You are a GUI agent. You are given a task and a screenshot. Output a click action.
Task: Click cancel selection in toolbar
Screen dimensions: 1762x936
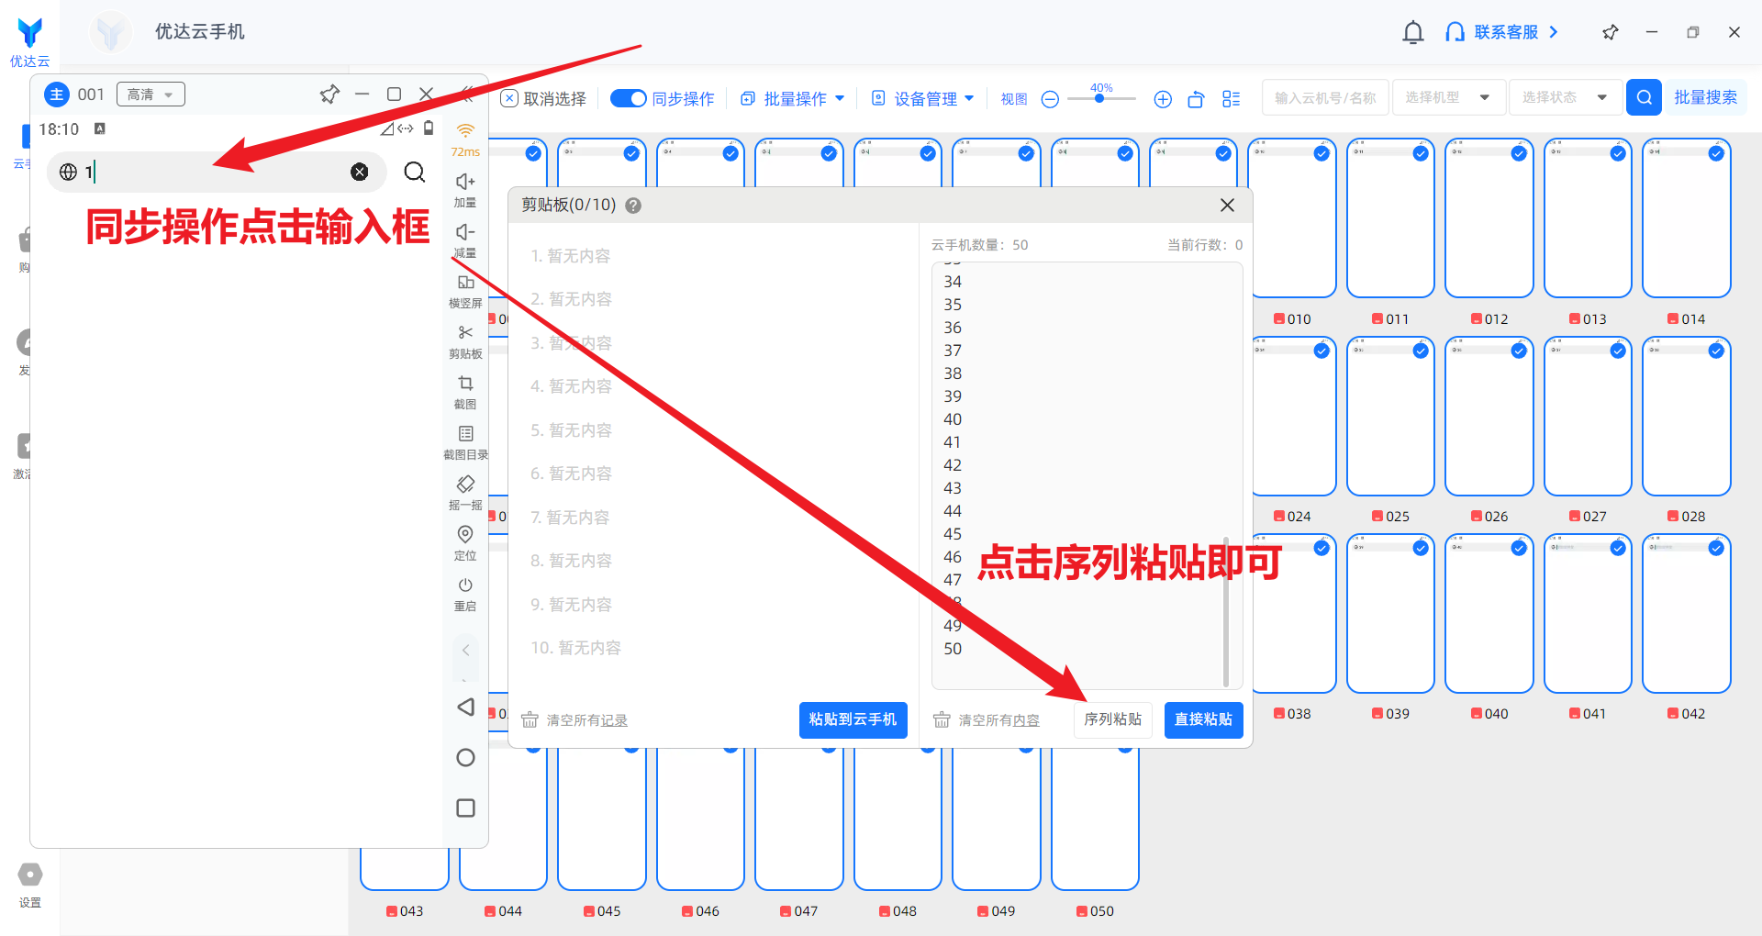[x=543, y=98]
